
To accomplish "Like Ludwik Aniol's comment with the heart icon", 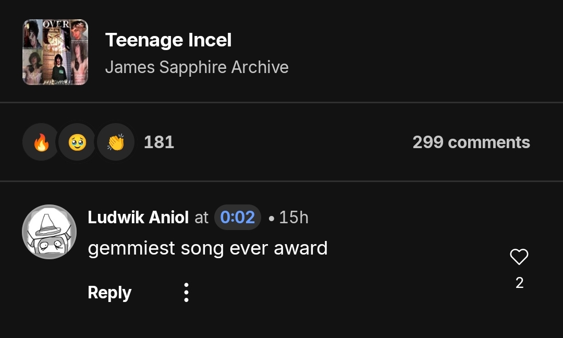I will [x=519, y=256].
